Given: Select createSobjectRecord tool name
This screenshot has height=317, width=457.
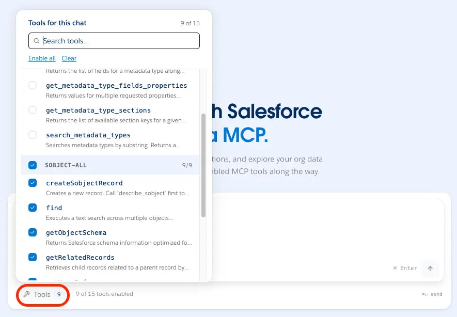Looking at the screenshot, I should click(84, 183).
